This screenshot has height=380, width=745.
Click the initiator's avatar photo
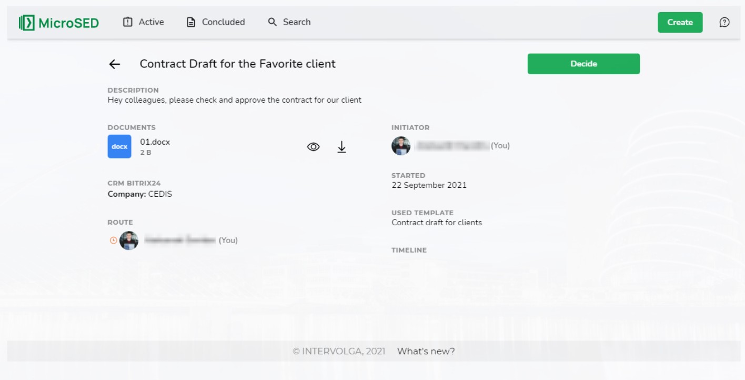point(400,146)
